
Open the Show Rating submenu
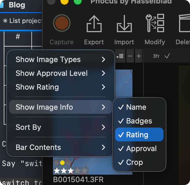pyautogui.click(x=60, y=87)
